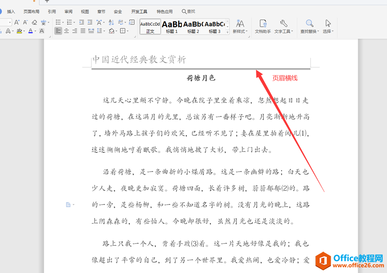
Task: Expand the font color dropdown arrow
Action: click(35, 31)
